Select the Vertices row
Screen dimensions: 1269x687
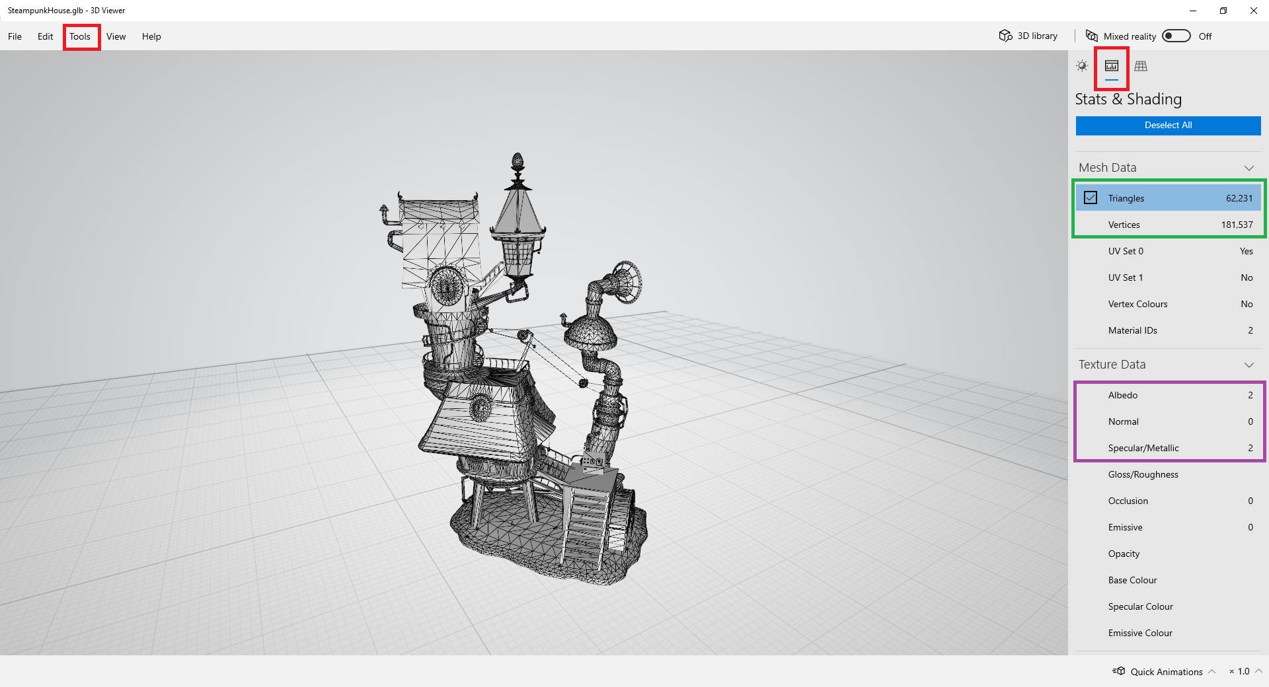coord(1168,225)
